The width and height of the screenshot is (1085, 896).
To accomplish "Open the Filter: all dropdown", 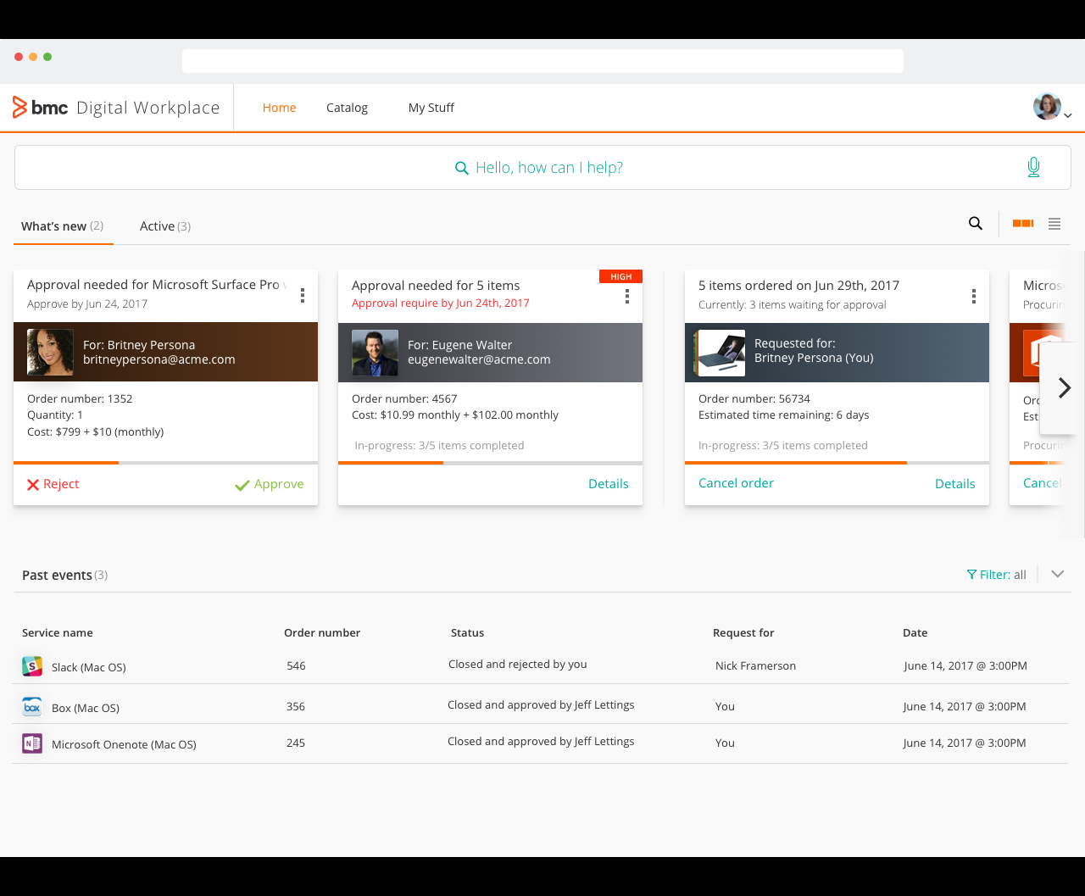I will point(997,575).
